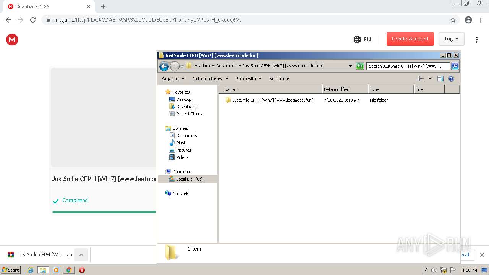This screenshot has width=489, height=275.
Task: Open the Share with dropdown
Action: 249,79
